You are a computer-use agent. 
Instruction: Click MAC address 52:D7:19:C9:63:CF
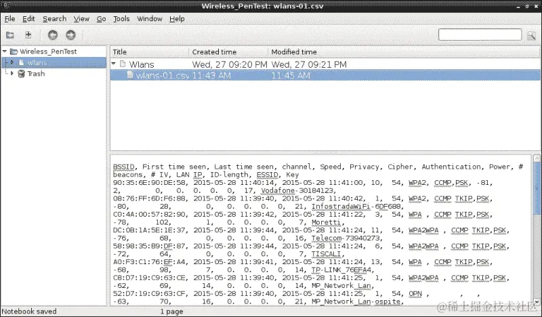click(150, 294)
